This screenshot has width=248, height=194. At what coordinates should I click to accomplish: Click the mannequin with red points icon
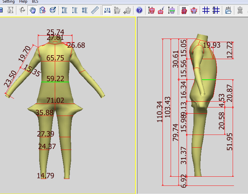pyautogui.click(x=194, y=10)
